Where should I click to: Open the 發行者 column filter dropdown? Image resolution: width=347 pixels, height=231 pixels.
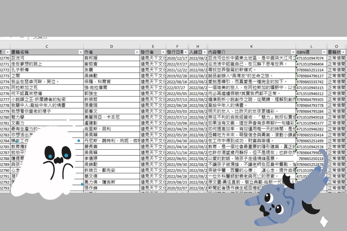click(163, 52)
